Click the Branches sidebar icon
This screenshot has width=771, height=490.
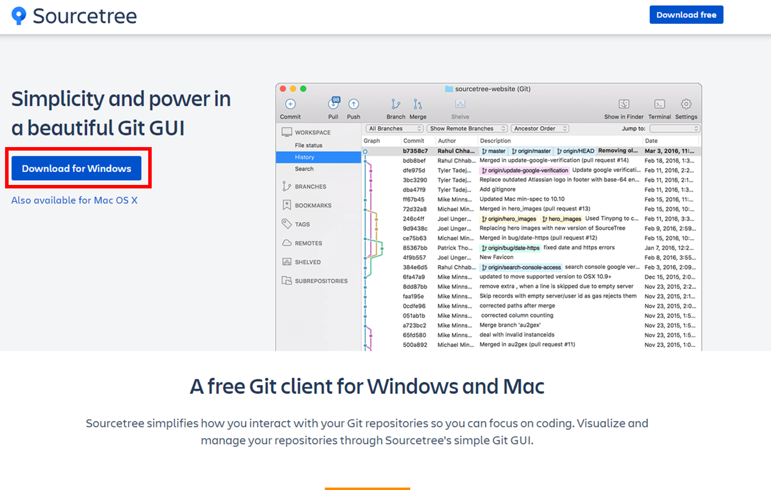click(287, 186)
